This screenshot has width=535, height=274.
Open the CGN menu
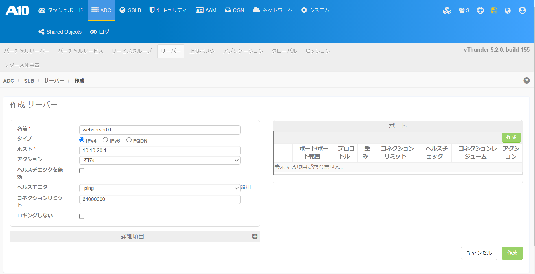[234, 10]
